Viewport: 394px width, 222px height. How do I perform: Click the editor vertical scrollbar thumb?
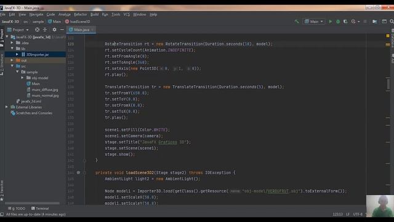[x=388, y=84]
